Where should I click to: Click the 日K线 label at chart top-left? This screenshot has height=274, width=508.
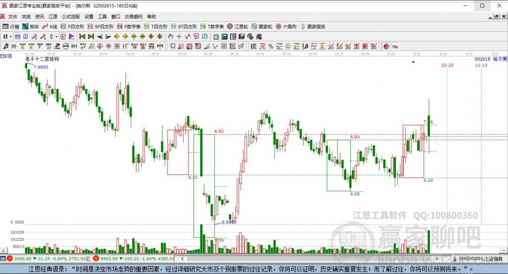6,56
